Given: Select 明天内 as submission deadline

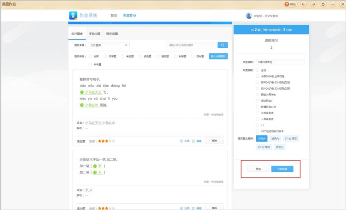Looking at the screenshot, I should click(275, 139).
